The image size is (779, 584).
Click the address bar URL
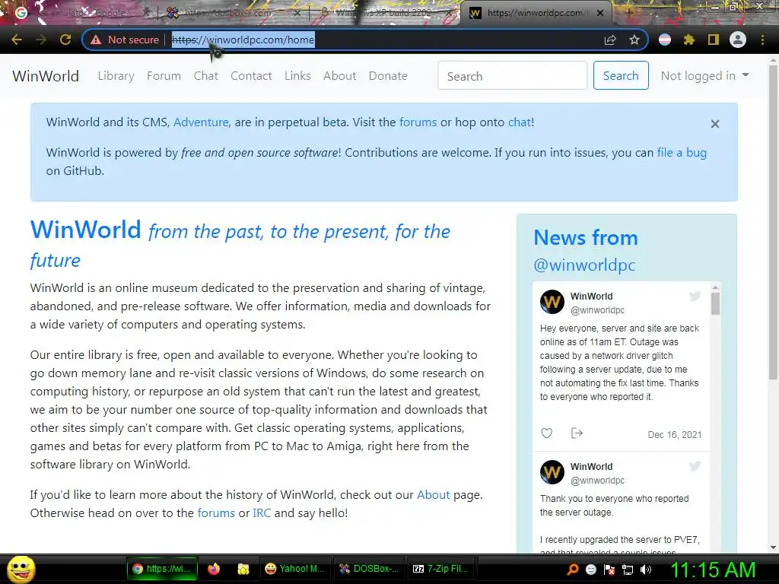point(243,40)
